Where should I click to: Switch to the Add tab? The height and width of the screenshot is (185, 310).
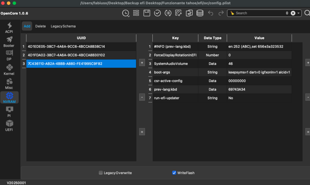point(27,26)
